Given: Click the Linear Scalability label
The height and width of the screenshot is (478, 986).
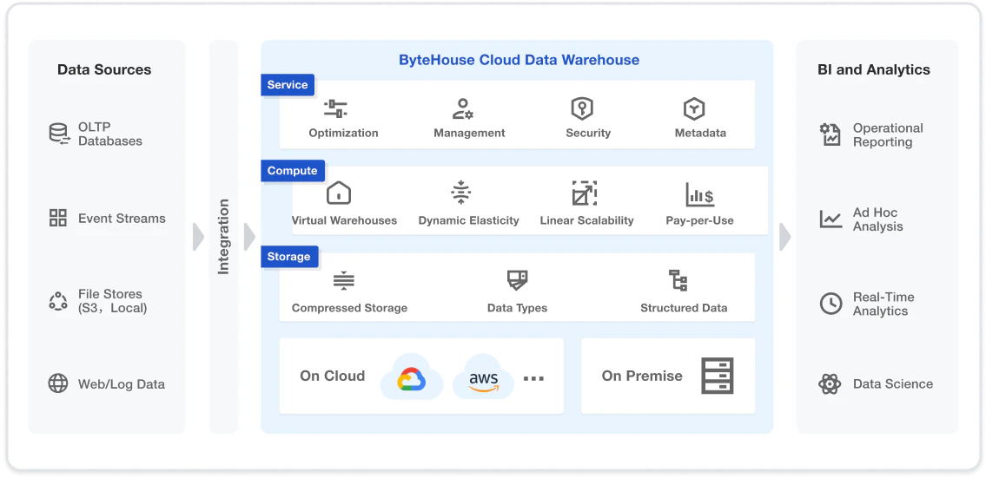Looking at the screenshot, I should pos(586,220).
